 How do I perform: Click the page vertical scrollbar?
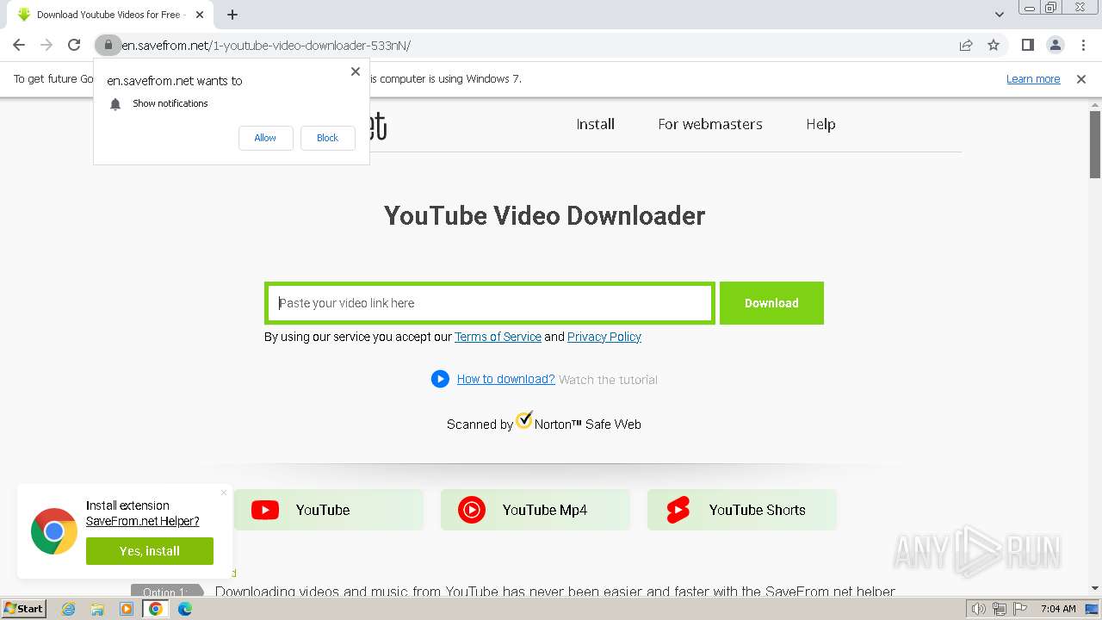coord(1094,145)
